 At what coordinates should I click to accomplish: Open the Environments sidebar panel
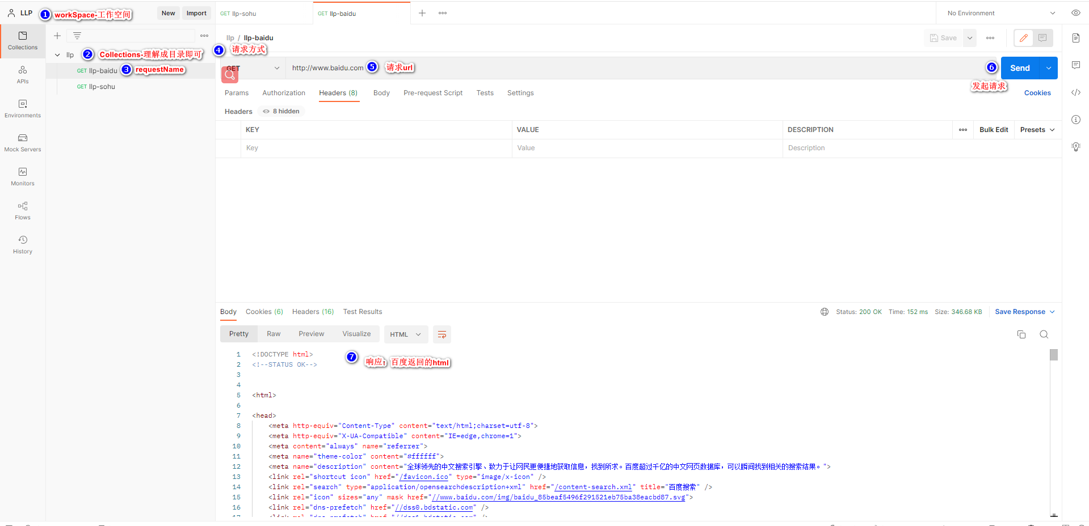pyautogui.click(x=23, y=109)
